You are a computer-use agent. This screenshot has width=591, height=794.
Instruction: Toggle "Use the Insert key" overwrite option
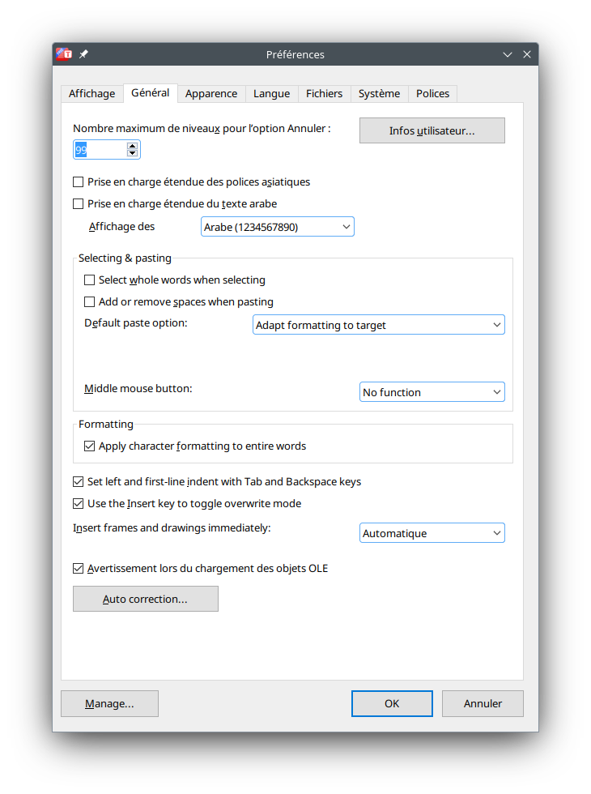(79, 504)
